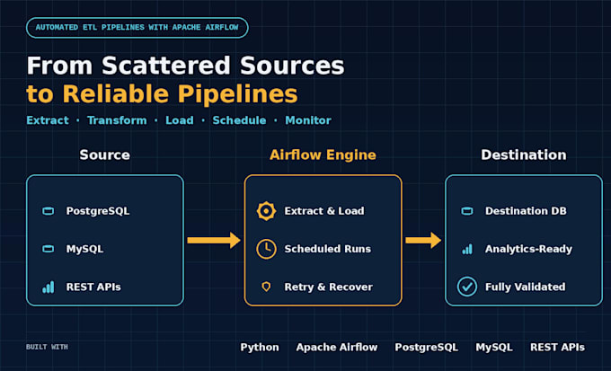Click the From Scattered Sources headline
The height and width of the screenshot is (371, 611).
[185, 66]
